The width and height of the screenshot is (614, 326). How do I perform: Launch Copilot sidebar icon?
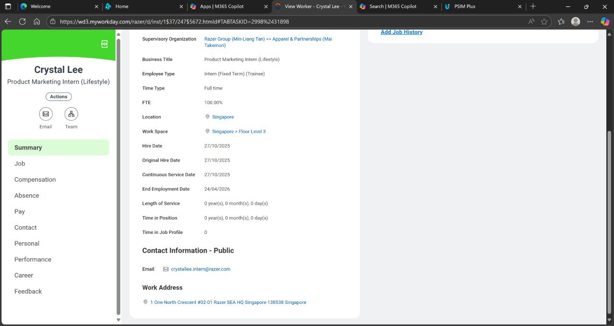605,22
